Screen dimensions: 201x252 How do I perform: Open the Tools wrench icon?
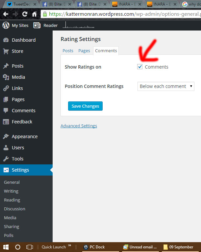[x=6, y=159]
